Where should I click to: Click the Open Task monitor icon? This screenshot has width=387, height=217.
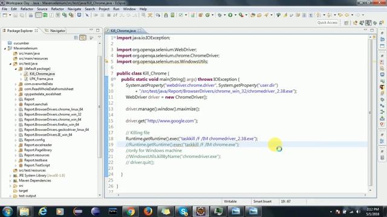79,15
